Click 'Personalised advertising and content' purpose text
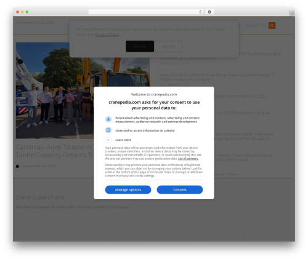 (x=158, y=120)
